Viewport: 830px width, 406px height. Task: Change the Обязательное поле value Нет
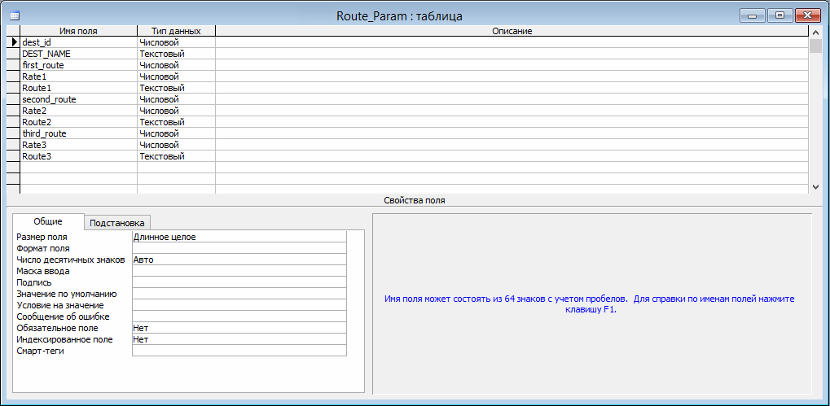coord(239,329)
